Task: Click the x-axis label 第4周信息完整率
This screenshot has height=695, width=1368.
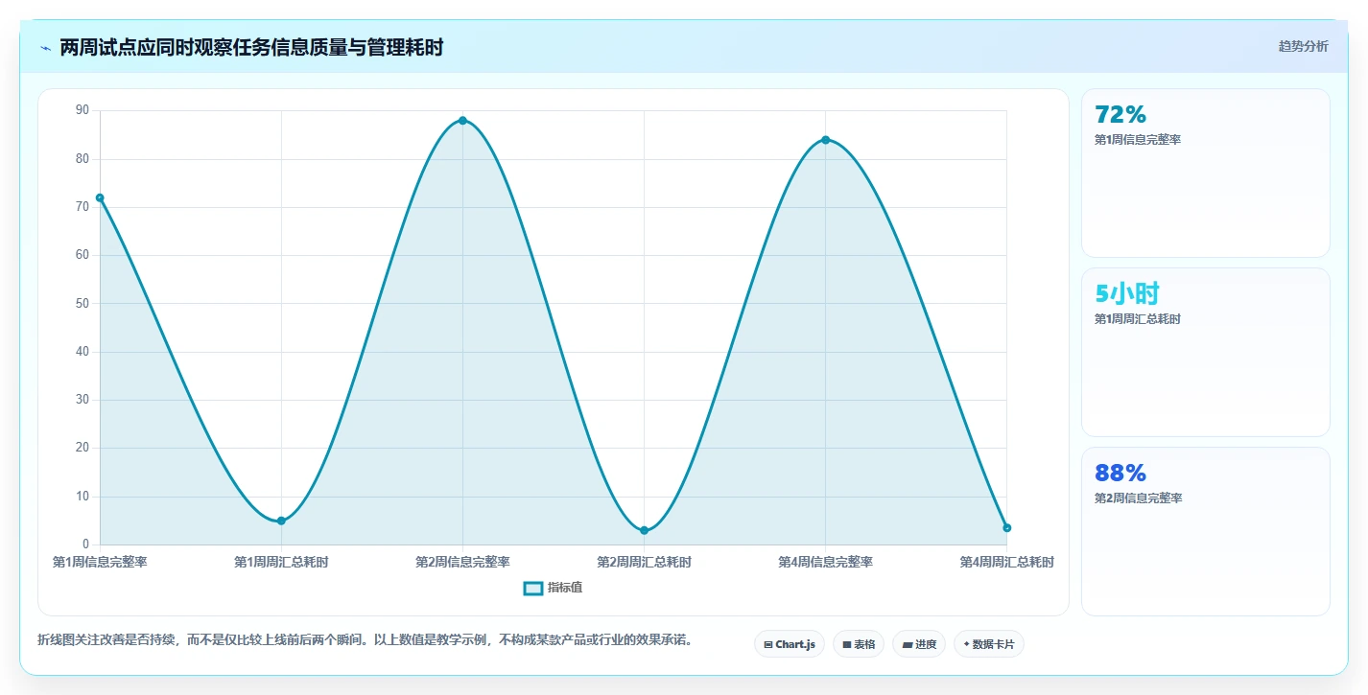Action: click(825, 562)
